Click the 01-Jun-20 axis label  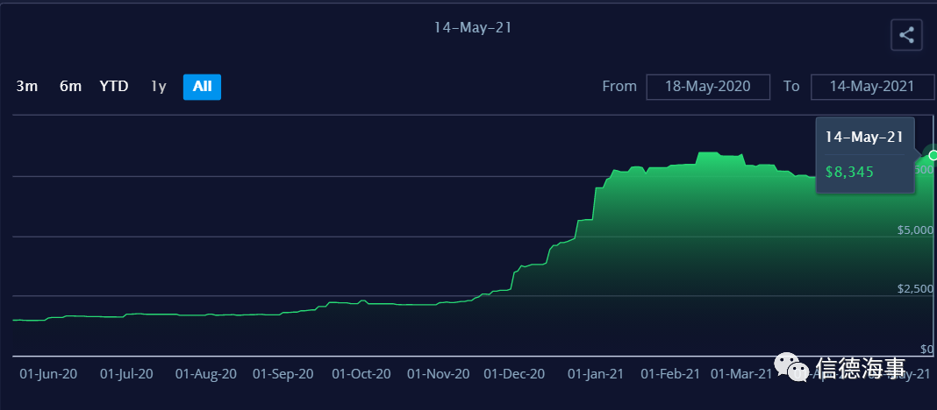[48, 374]
